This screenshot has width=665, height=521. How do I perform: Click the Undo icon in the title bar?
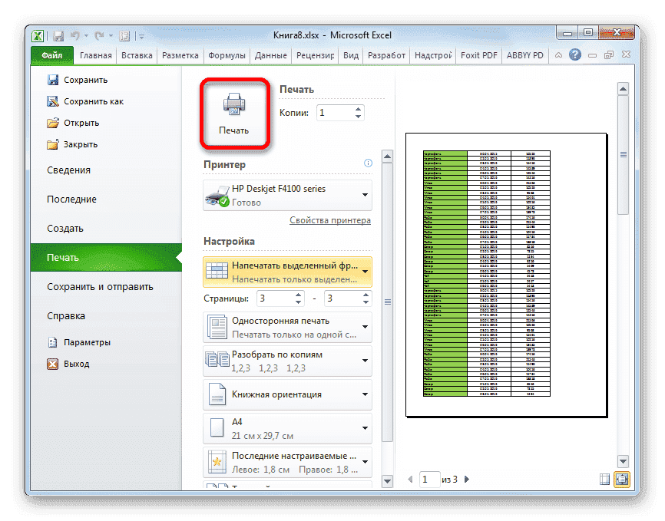click(x=74, y=35)
